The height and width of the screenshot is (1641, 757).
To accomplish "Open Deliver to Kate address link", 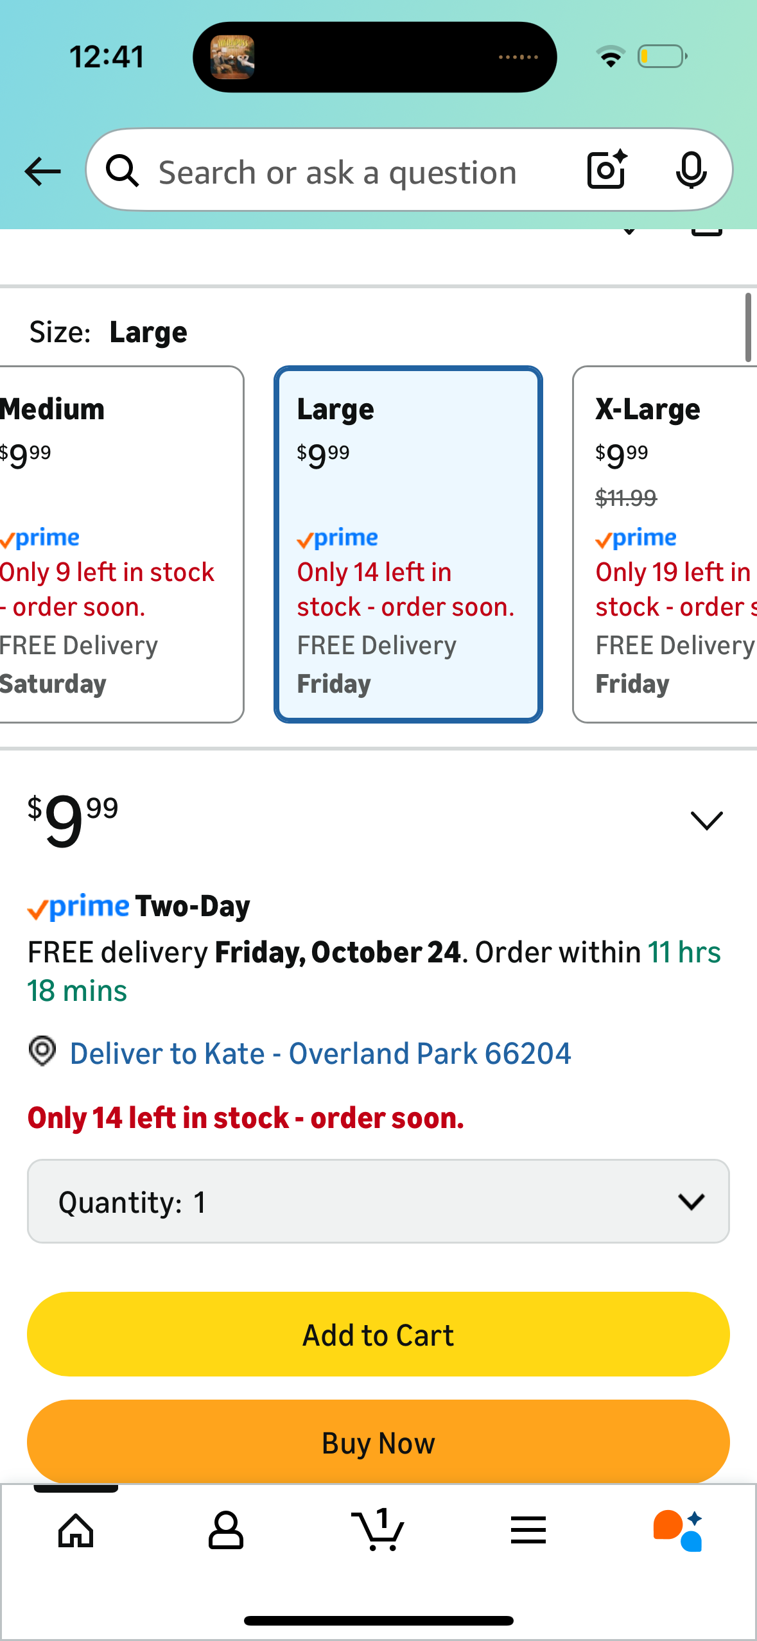I will click(320, 1054).
